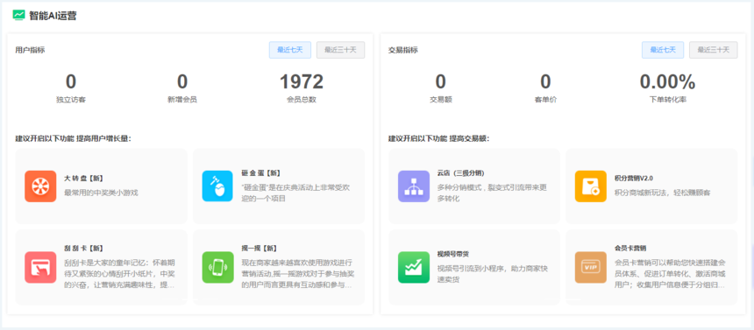Open the 会员卡营销 card title
Screen dimensions: 754x330
[x=630, y=249]
